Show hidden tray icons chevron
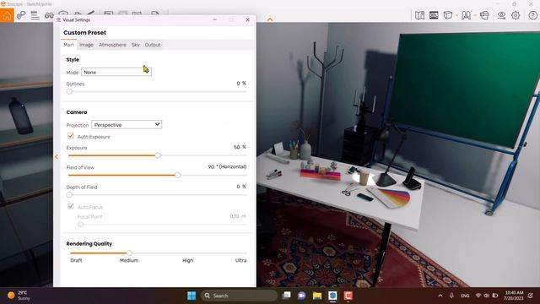Screen dimensions: 540x304 [440, 296]
